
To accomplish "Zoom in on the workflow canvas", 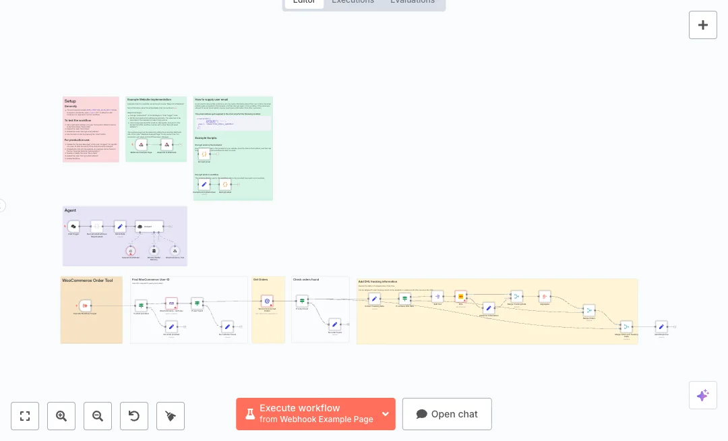I will pyautogui.click(x=61, y=416).
